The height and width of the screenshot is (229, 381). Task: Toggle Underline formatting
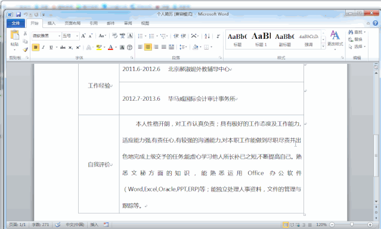pos(51,47)
